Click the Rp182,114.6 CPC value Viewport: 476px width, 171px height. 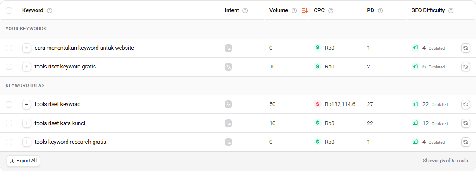(340, 104)
